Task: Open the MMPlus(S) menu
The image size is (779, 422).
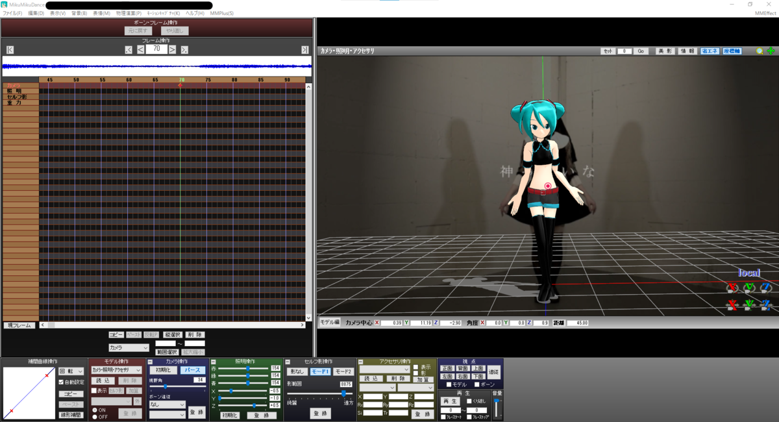Action: point(222,13)
